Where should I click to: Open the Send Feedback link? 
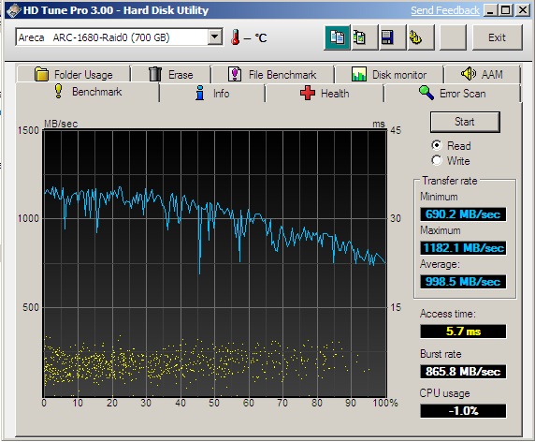pyautogui.click(x=445, y=10)
